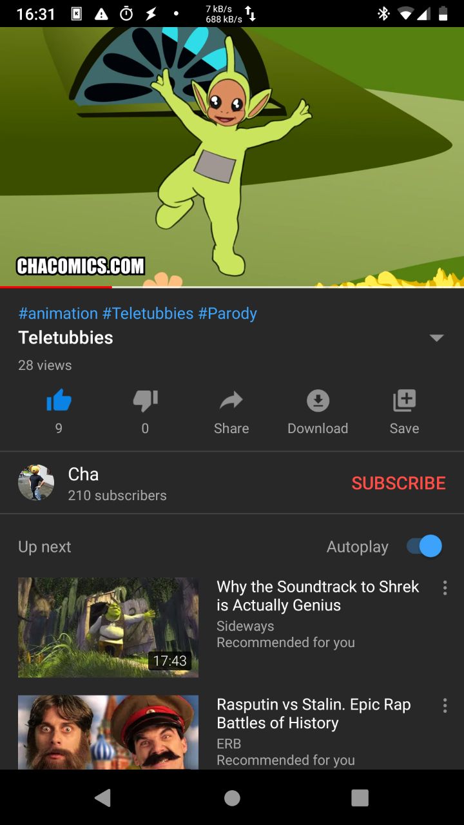This screenshot has width=464, height=825.
Task: Open recent apps square button
Action: [x=360, y=797]
